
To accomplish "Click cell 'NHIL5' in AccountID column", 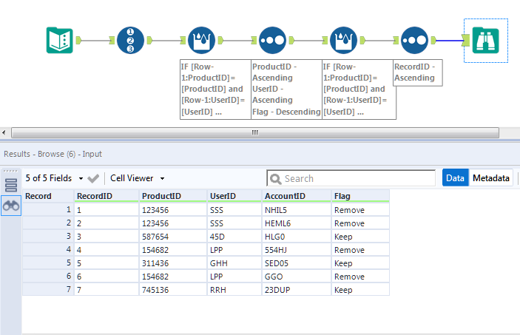I will point(297,210).
